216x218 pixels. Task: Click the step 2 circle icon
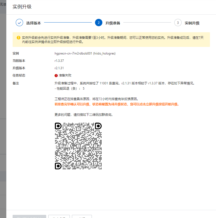click(x=99, y=23)
